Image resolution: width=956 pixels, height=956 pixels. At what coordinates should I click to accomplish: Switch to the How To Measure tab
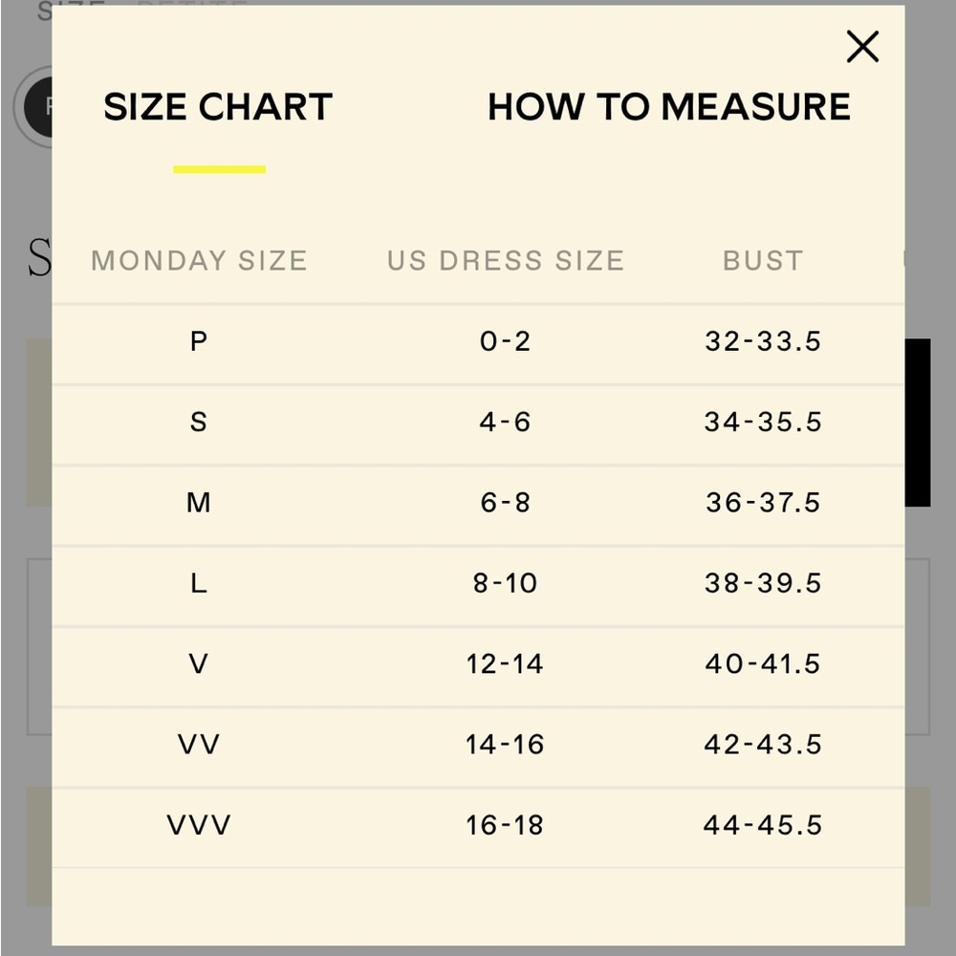click(x=669, y=107)
